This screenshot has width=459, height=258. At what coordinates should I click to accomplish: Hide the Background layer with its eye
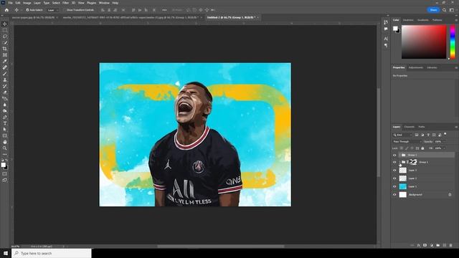click(x=394, y=194)
